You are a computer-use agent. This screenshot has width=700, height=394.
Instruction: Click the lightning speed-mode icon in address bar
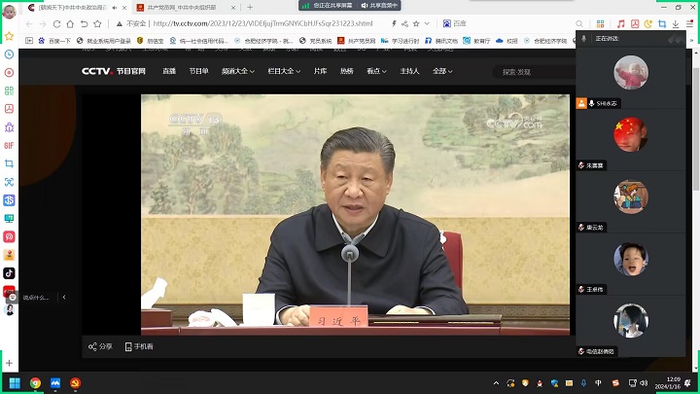pyautogui.click(x=394, y=23)
